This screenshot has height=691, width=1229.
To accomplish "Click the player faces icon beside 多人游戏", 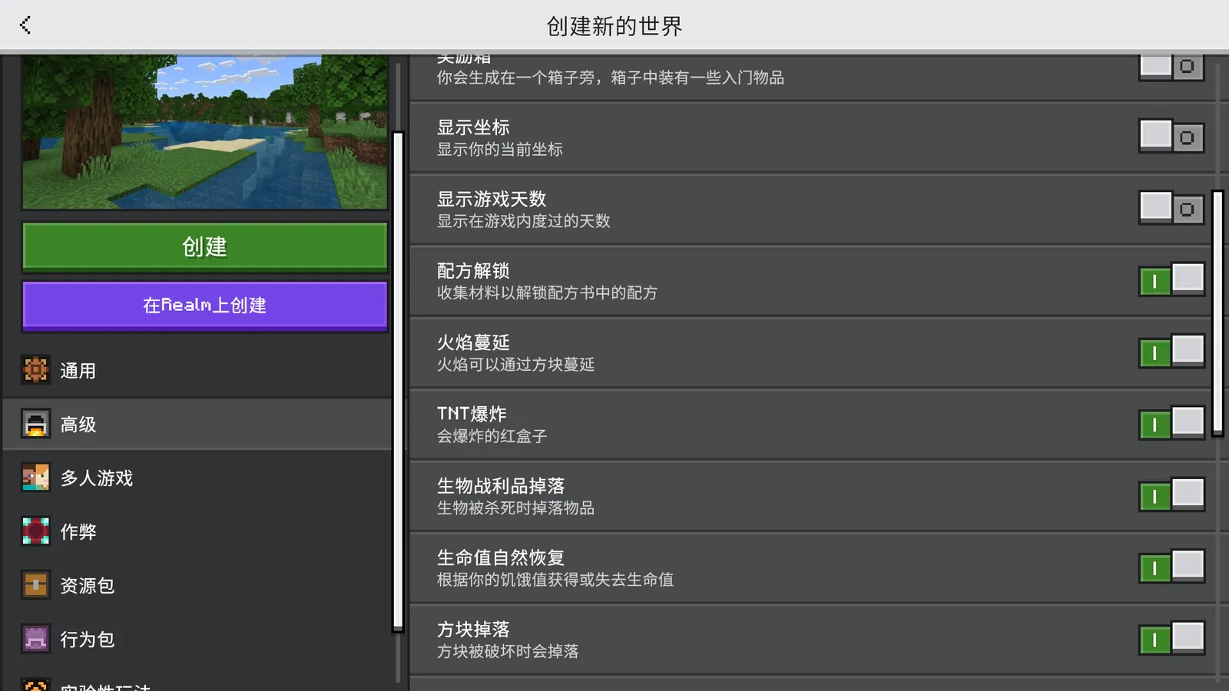I will pos(35,478).
